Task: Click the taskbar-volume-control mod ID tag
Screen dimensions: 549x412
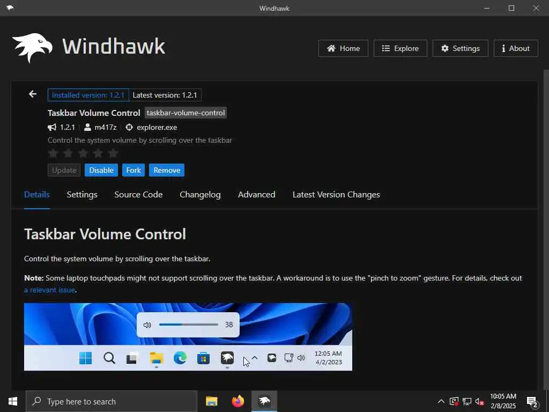Action: pyautogui.click(x=186, y=113)
